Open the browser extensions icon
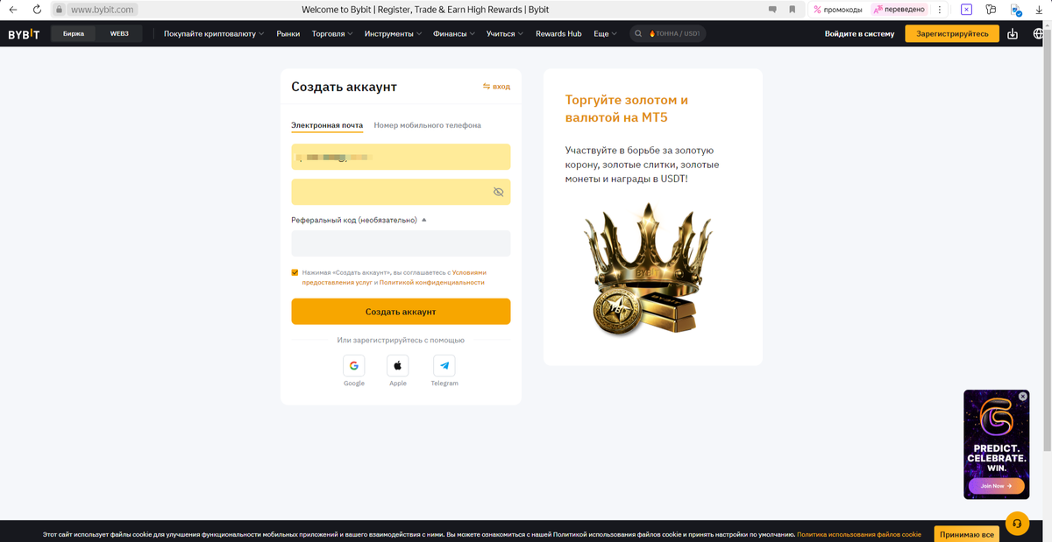 coord(991,10)
